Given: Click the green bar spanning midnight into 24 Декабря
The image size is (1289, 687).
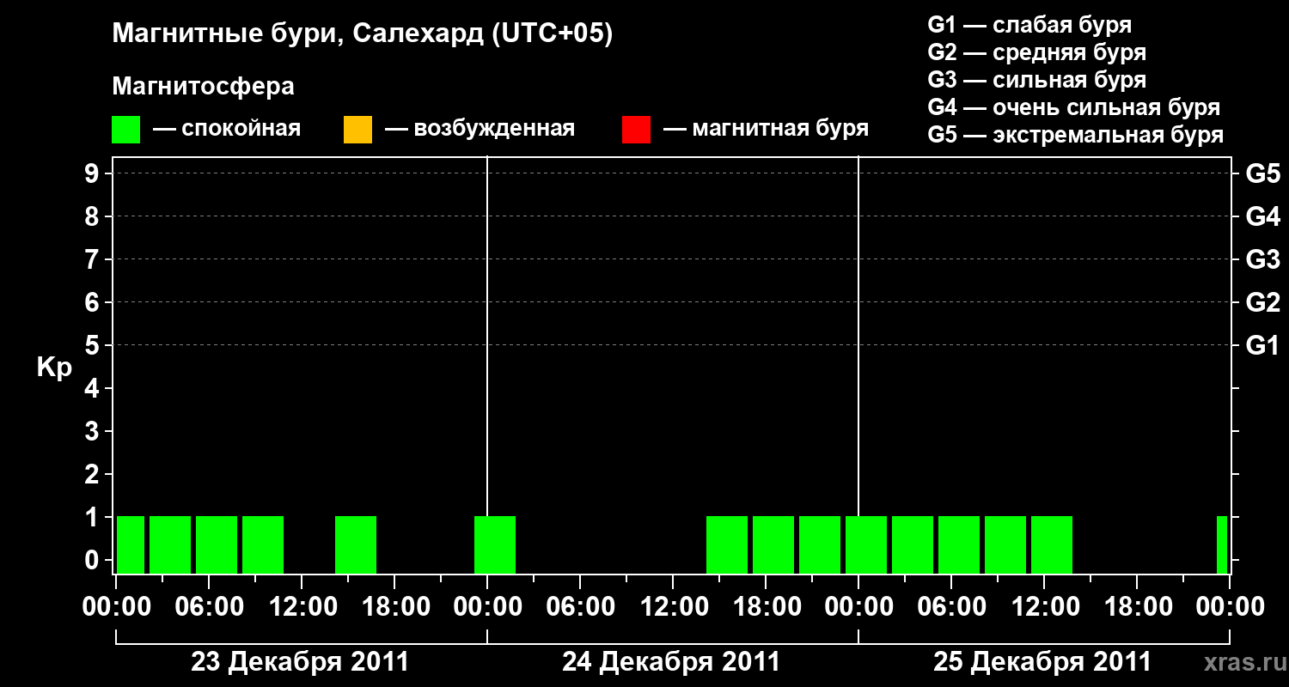Looking at the screenshot, I should click(495, 544).
